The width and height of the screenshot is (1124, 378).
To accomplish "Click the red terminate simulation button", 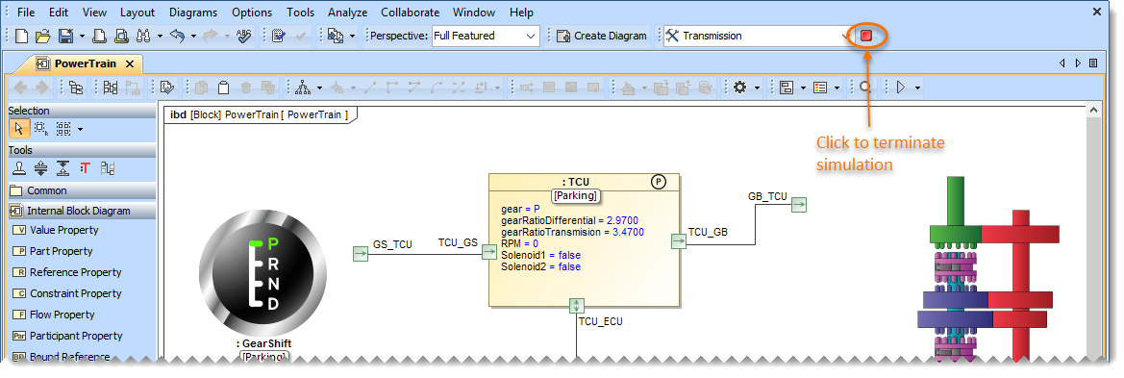I will click(866, 36).
